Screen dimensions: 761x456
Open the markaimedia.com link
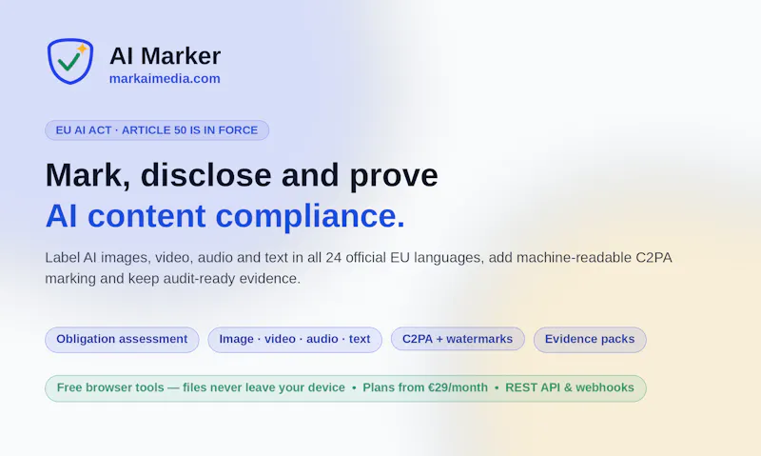click(x=165, y=79)
